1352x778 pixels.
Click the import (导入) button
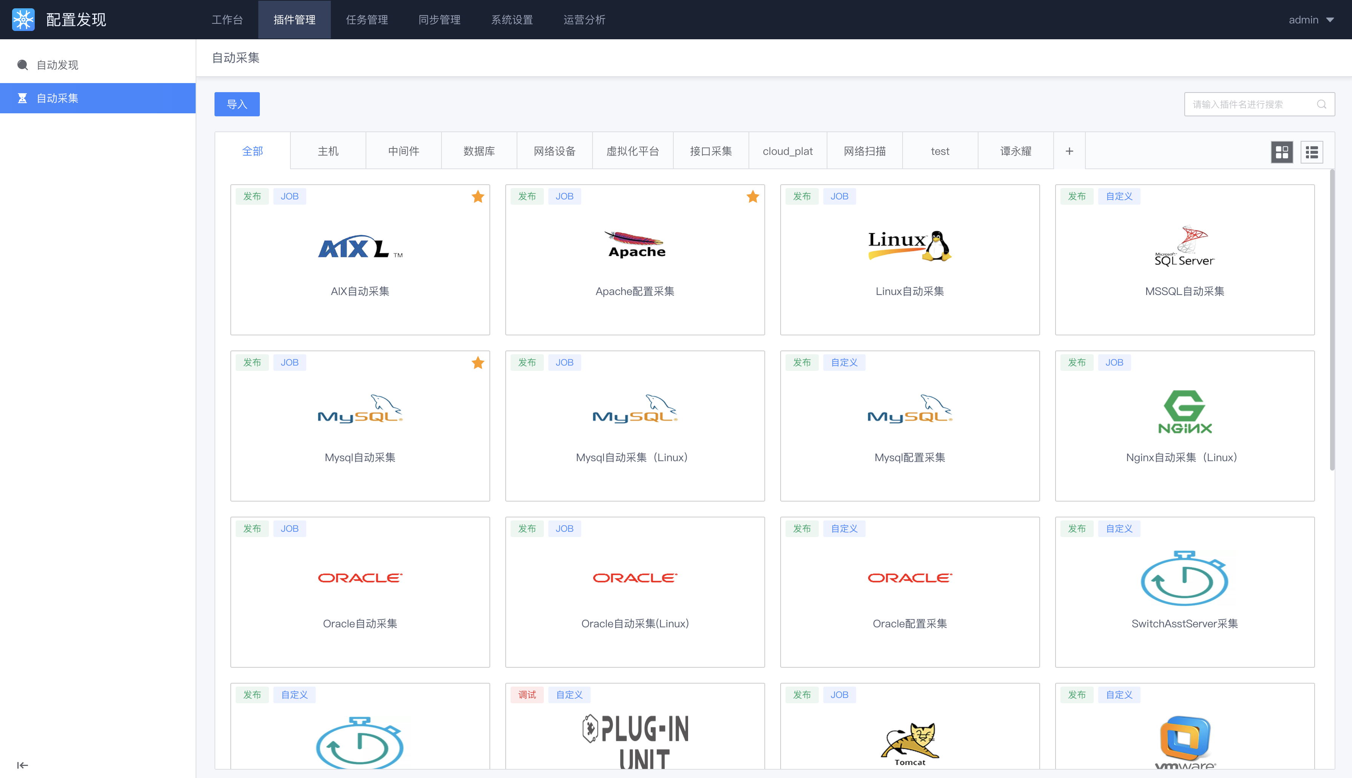(237, 104)
